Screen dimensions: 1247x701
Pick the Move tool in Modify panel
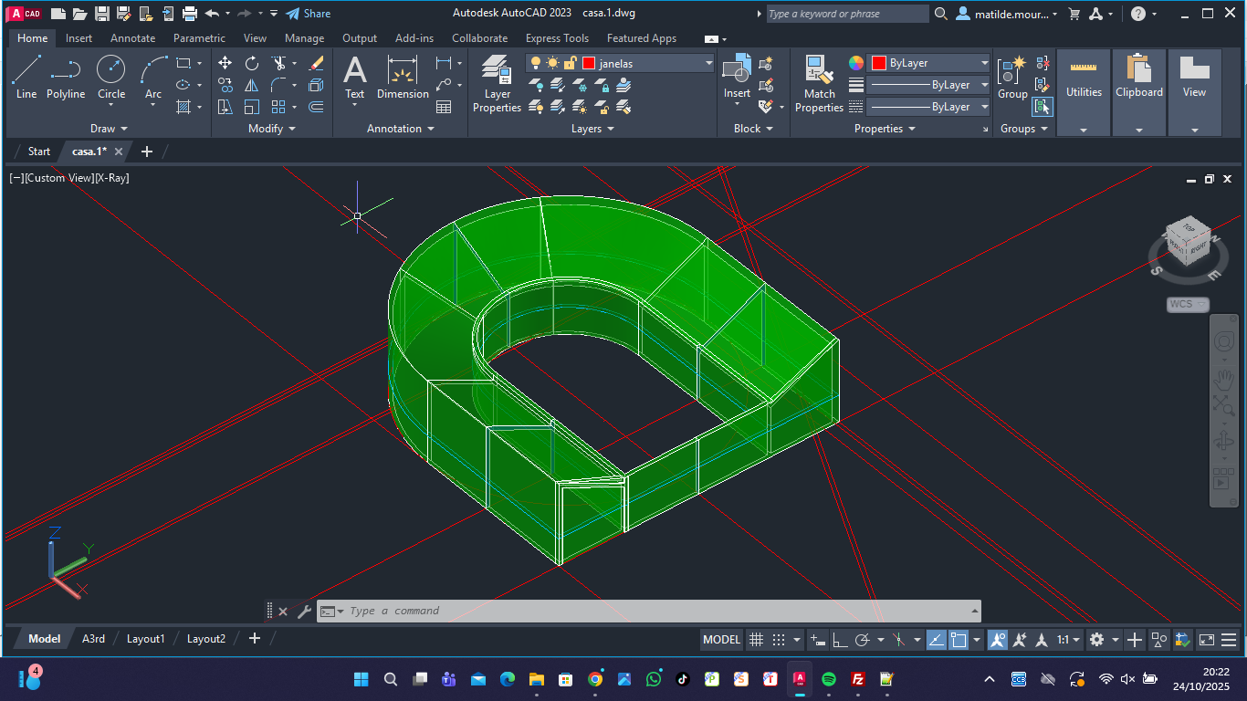tap(225, 63)
